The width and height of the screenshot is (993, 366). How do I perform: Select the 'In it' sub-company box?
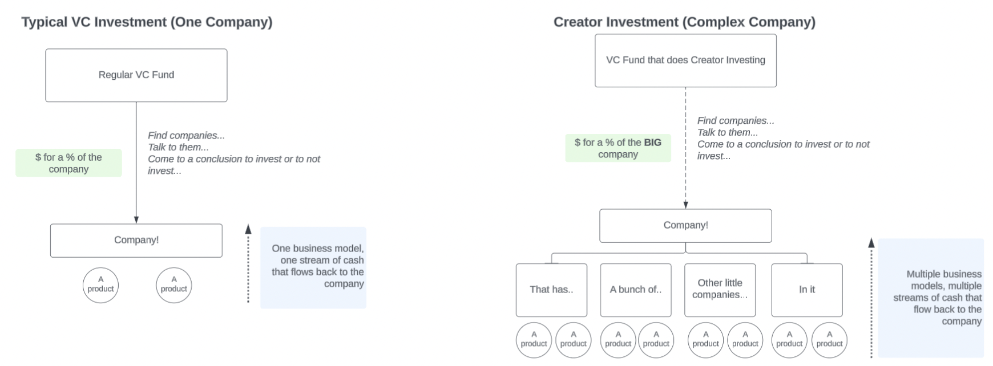click(807, 290)
